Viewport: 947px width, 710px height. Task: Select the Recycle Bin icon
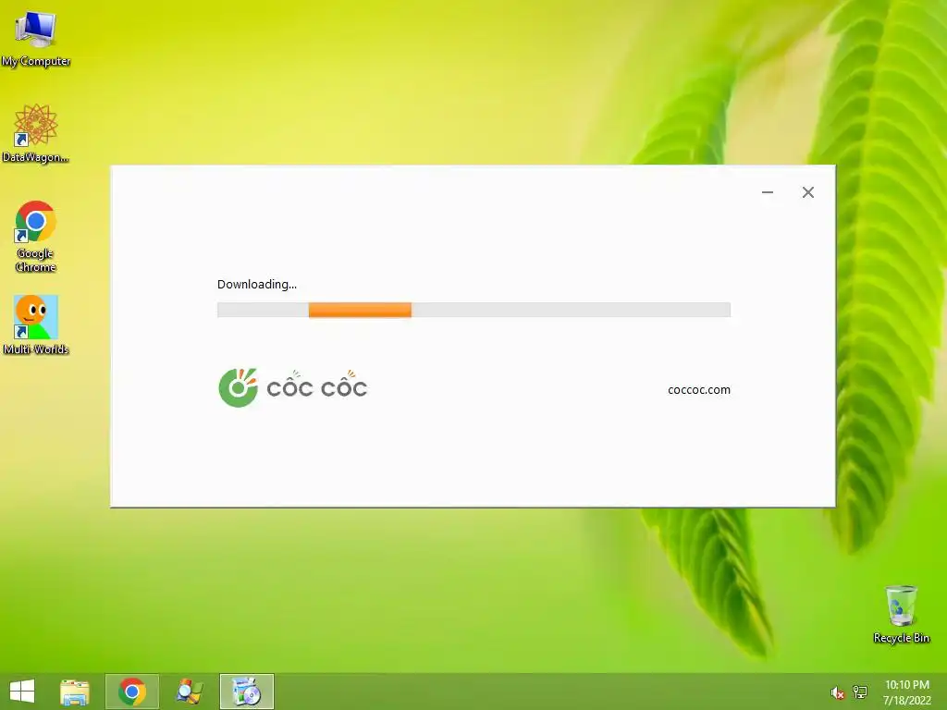coord(901,614)
